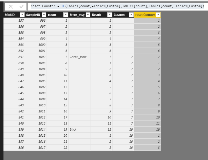
Task: Click StickID cell 836
Action: point(14,148)
